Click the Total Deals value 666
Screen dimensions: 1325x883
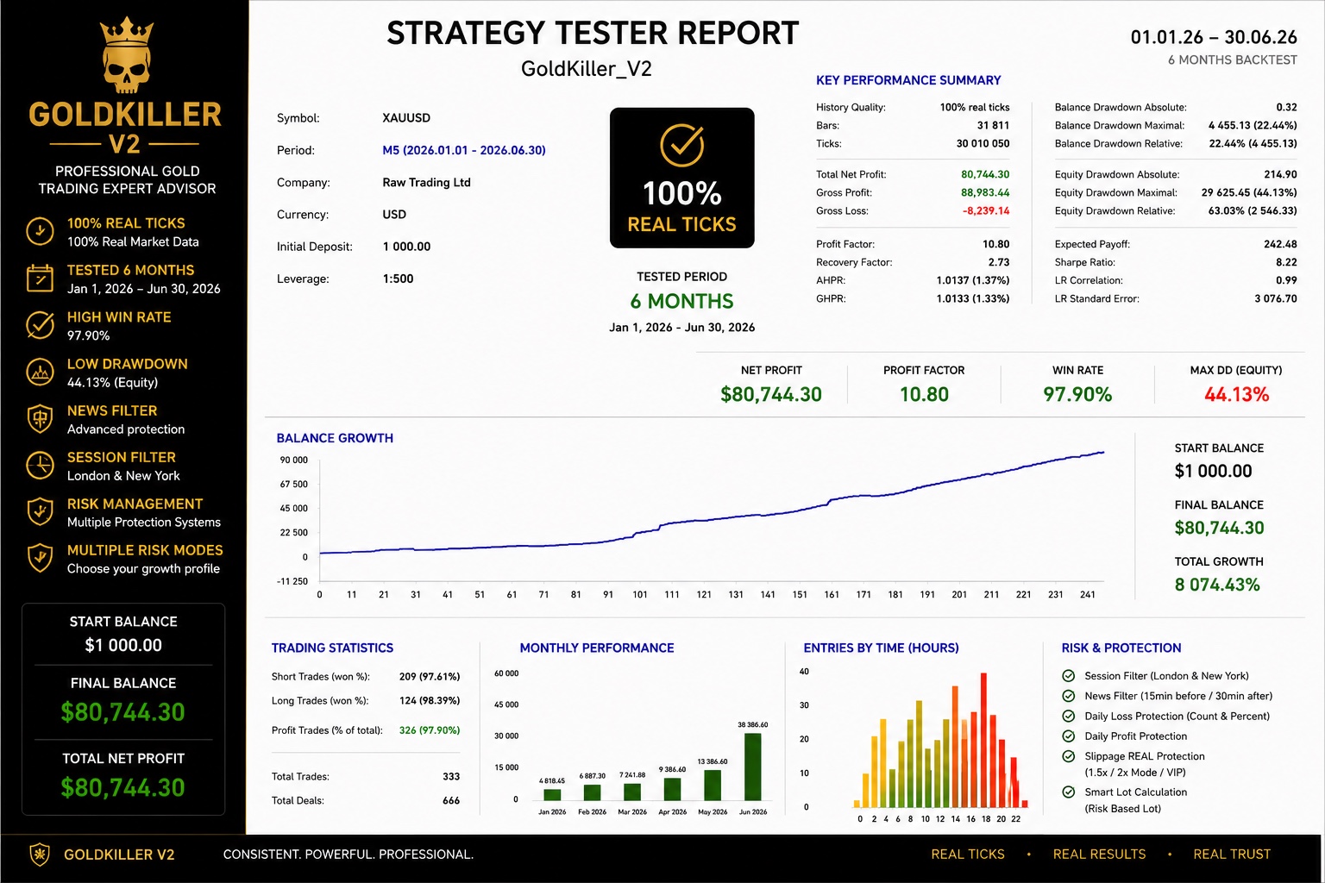click(451, 801)
